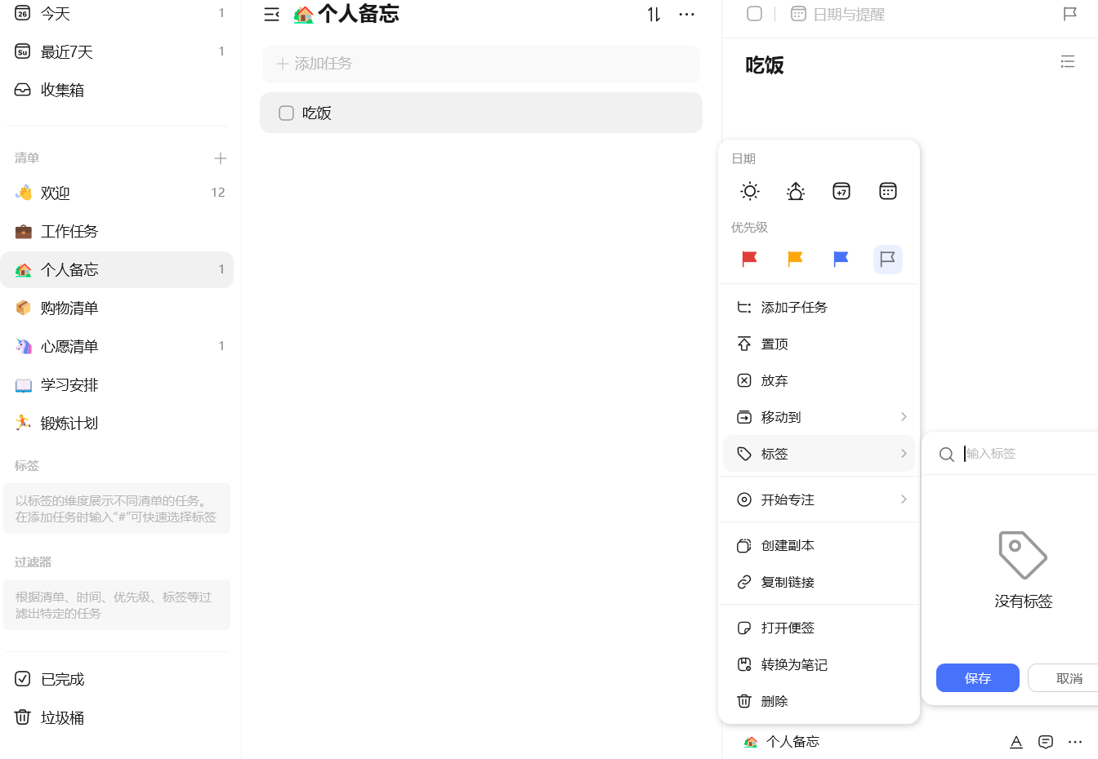The height and width of the screenshot is (759, 1098).
Task: Check off the 吃饭 task in list
Action: (286, 113)
